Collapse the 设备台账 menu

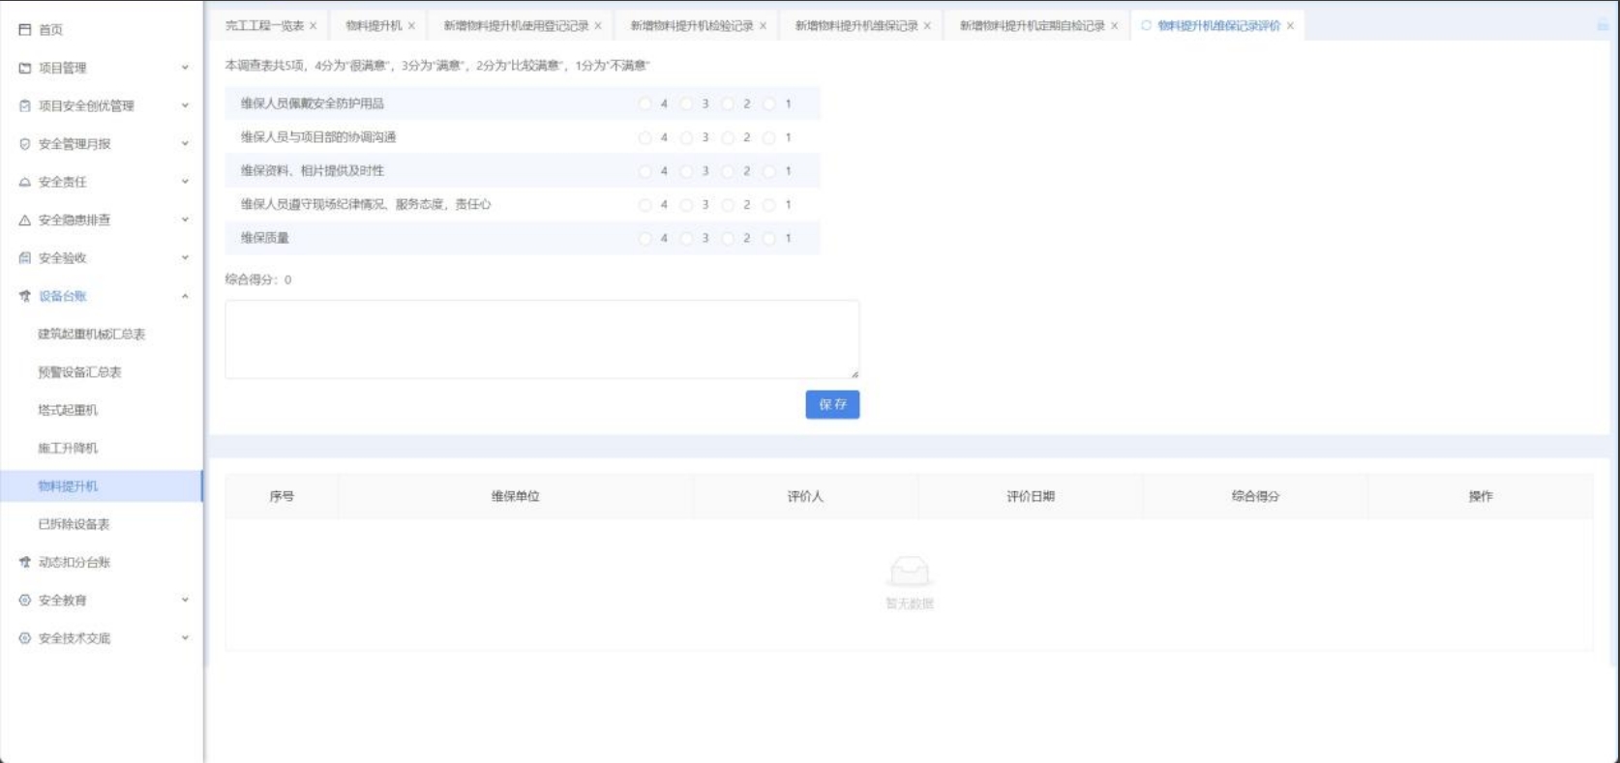[x=185, y=296]
